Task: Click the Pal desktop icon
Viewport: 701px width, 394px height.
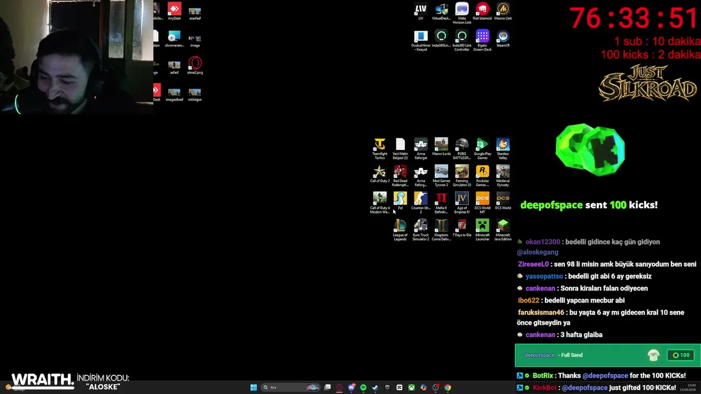Action: [400, 201]
